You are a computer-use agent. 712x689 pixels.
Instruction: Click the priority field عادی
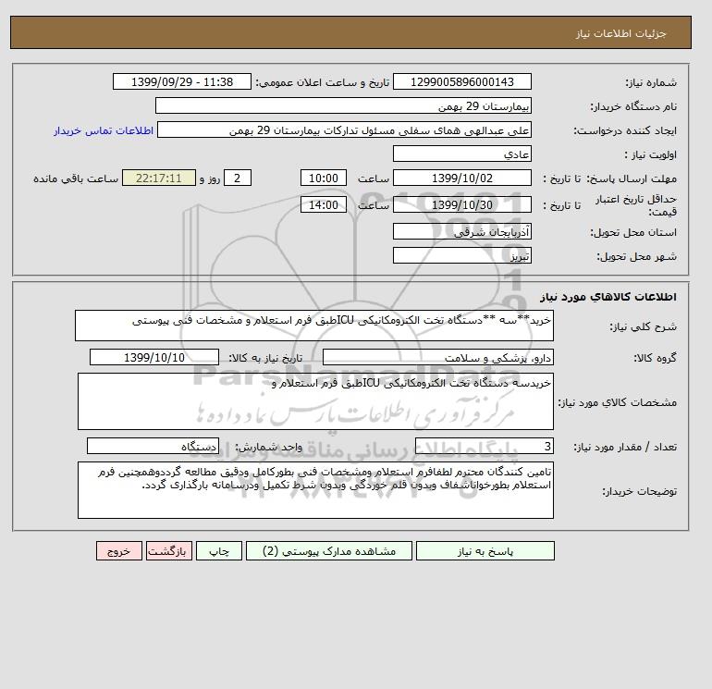(x=461, y=154)
